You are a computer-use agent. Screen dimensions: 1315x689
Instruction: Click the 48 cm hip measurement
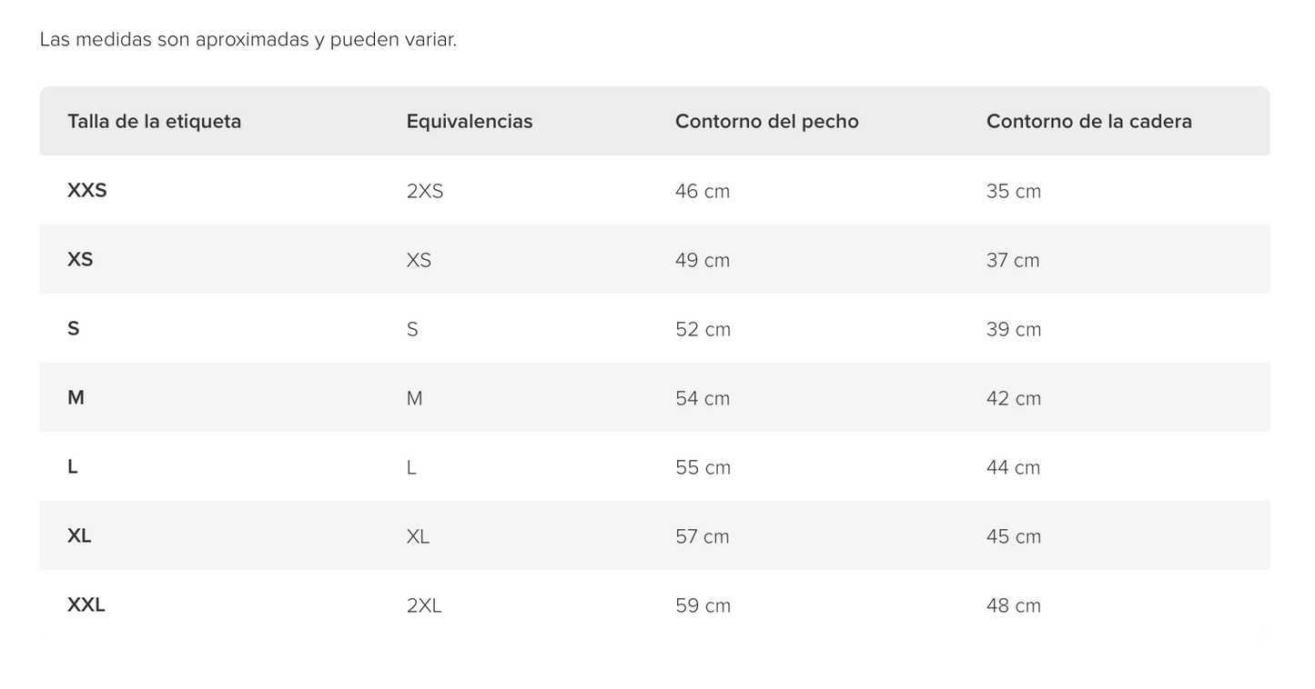tap(1013, 605)
